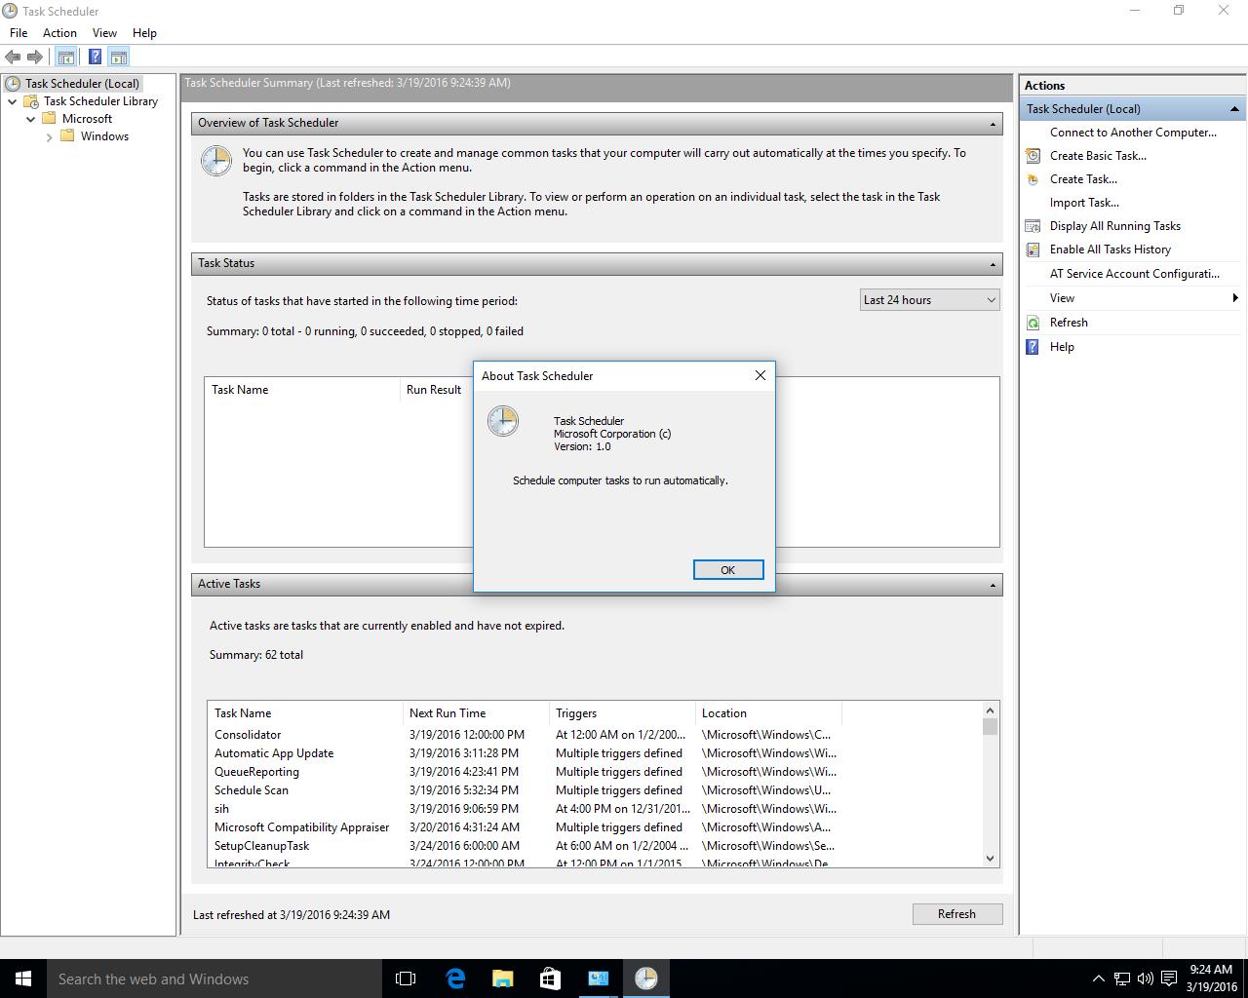Click the Run Result column header
The image size is (1248, 998).
pos(435,390)
